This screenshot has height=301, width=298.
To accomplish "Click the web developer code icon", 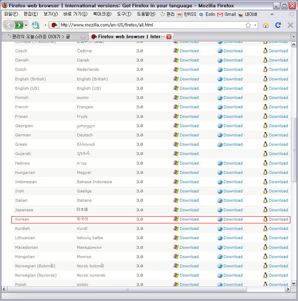I will (35, 25).
